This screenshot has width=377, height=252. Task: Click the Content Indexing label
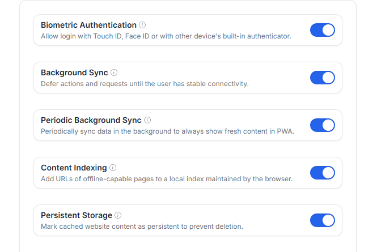74,168
